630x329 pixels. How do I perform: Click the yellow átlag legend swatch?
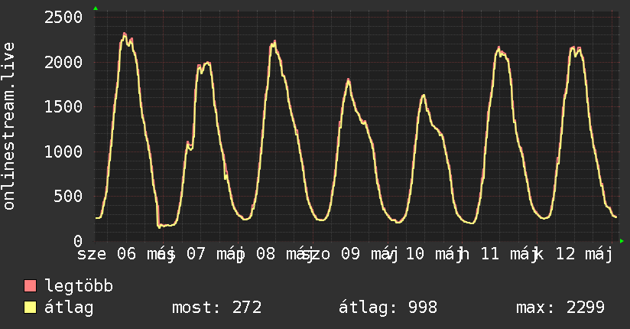30,308
